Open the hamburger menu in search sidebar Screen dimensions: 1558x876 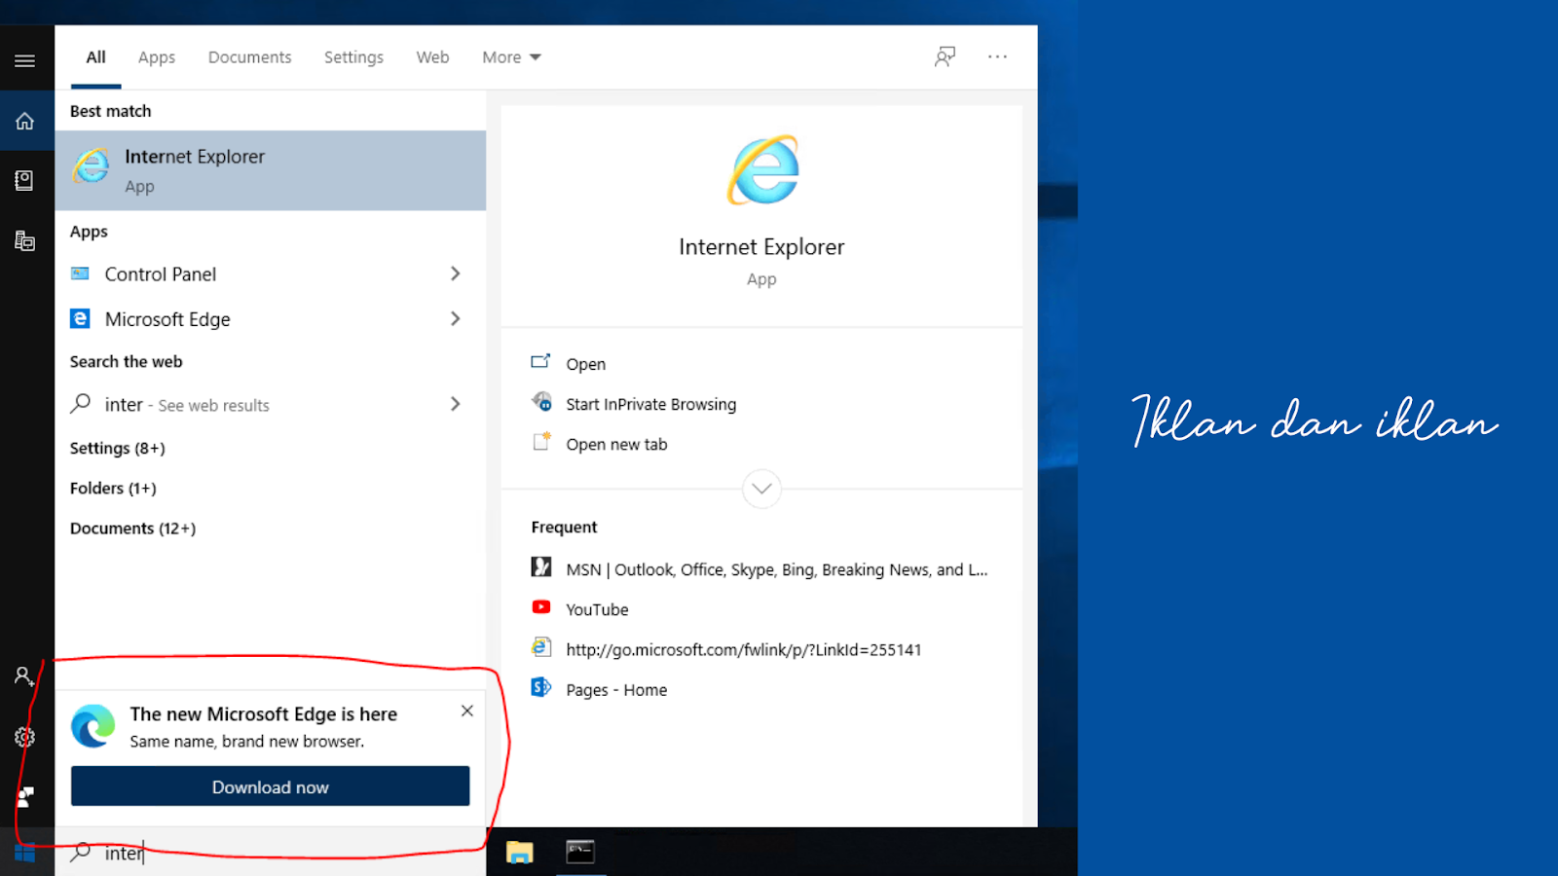[25, 60]
